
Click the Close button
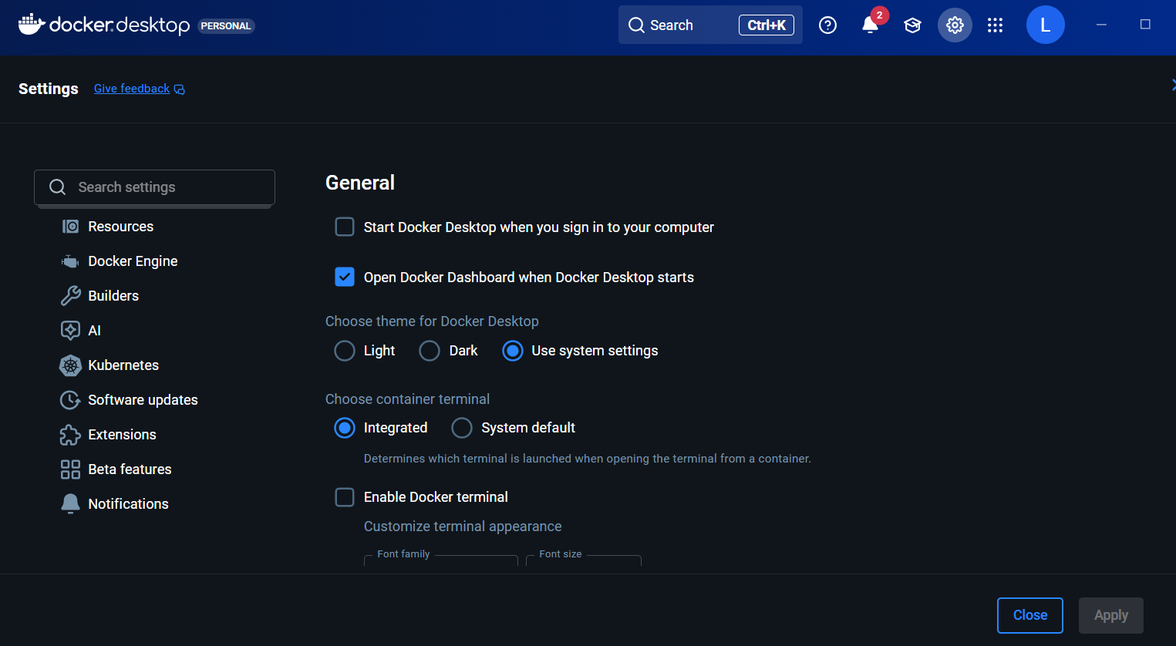point(1030,615)
